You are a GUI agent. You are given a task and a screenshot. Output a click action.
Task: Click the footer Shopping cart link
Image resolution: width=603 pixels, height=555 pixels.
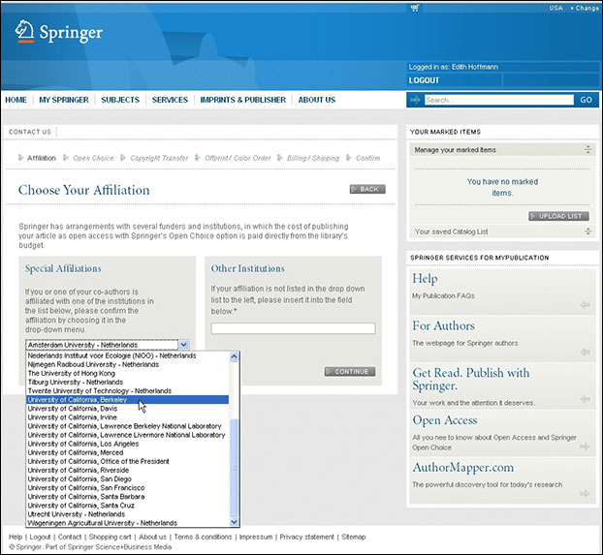[x=110, y=537]
